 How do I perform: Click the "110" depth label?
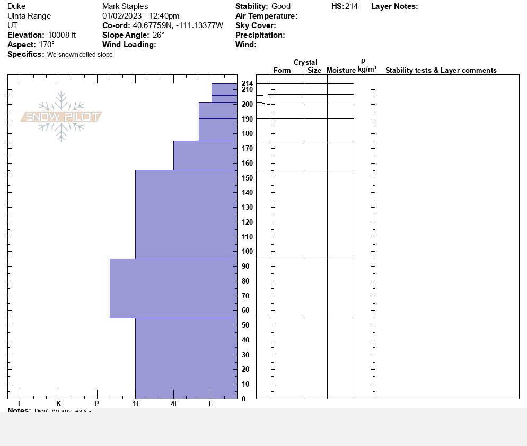pos(248,237)
